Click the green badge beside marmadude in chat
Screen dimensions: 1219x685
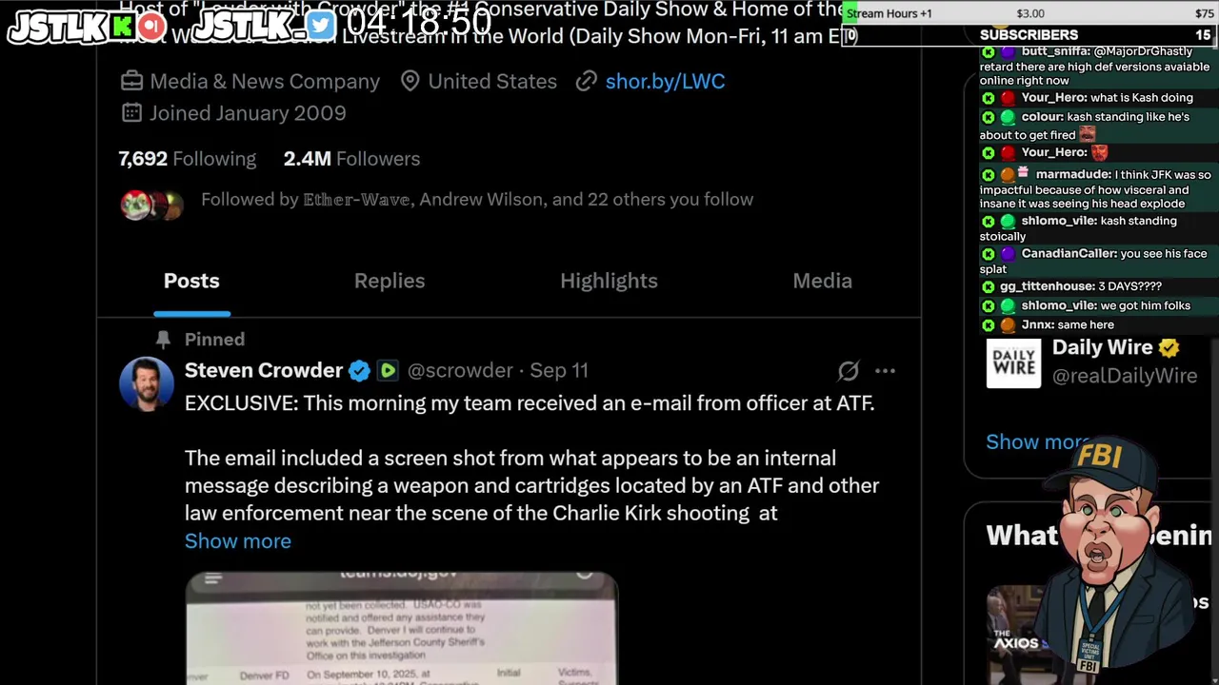click(x=988, y=175)
